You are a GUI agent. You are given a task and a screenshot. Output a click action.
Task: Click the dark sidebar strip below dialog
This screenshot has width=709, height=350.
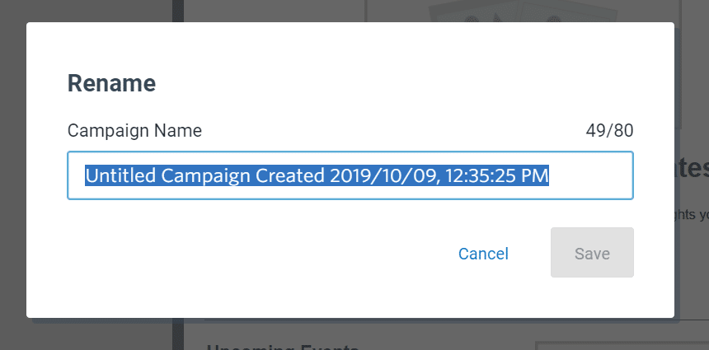(178, 334)
